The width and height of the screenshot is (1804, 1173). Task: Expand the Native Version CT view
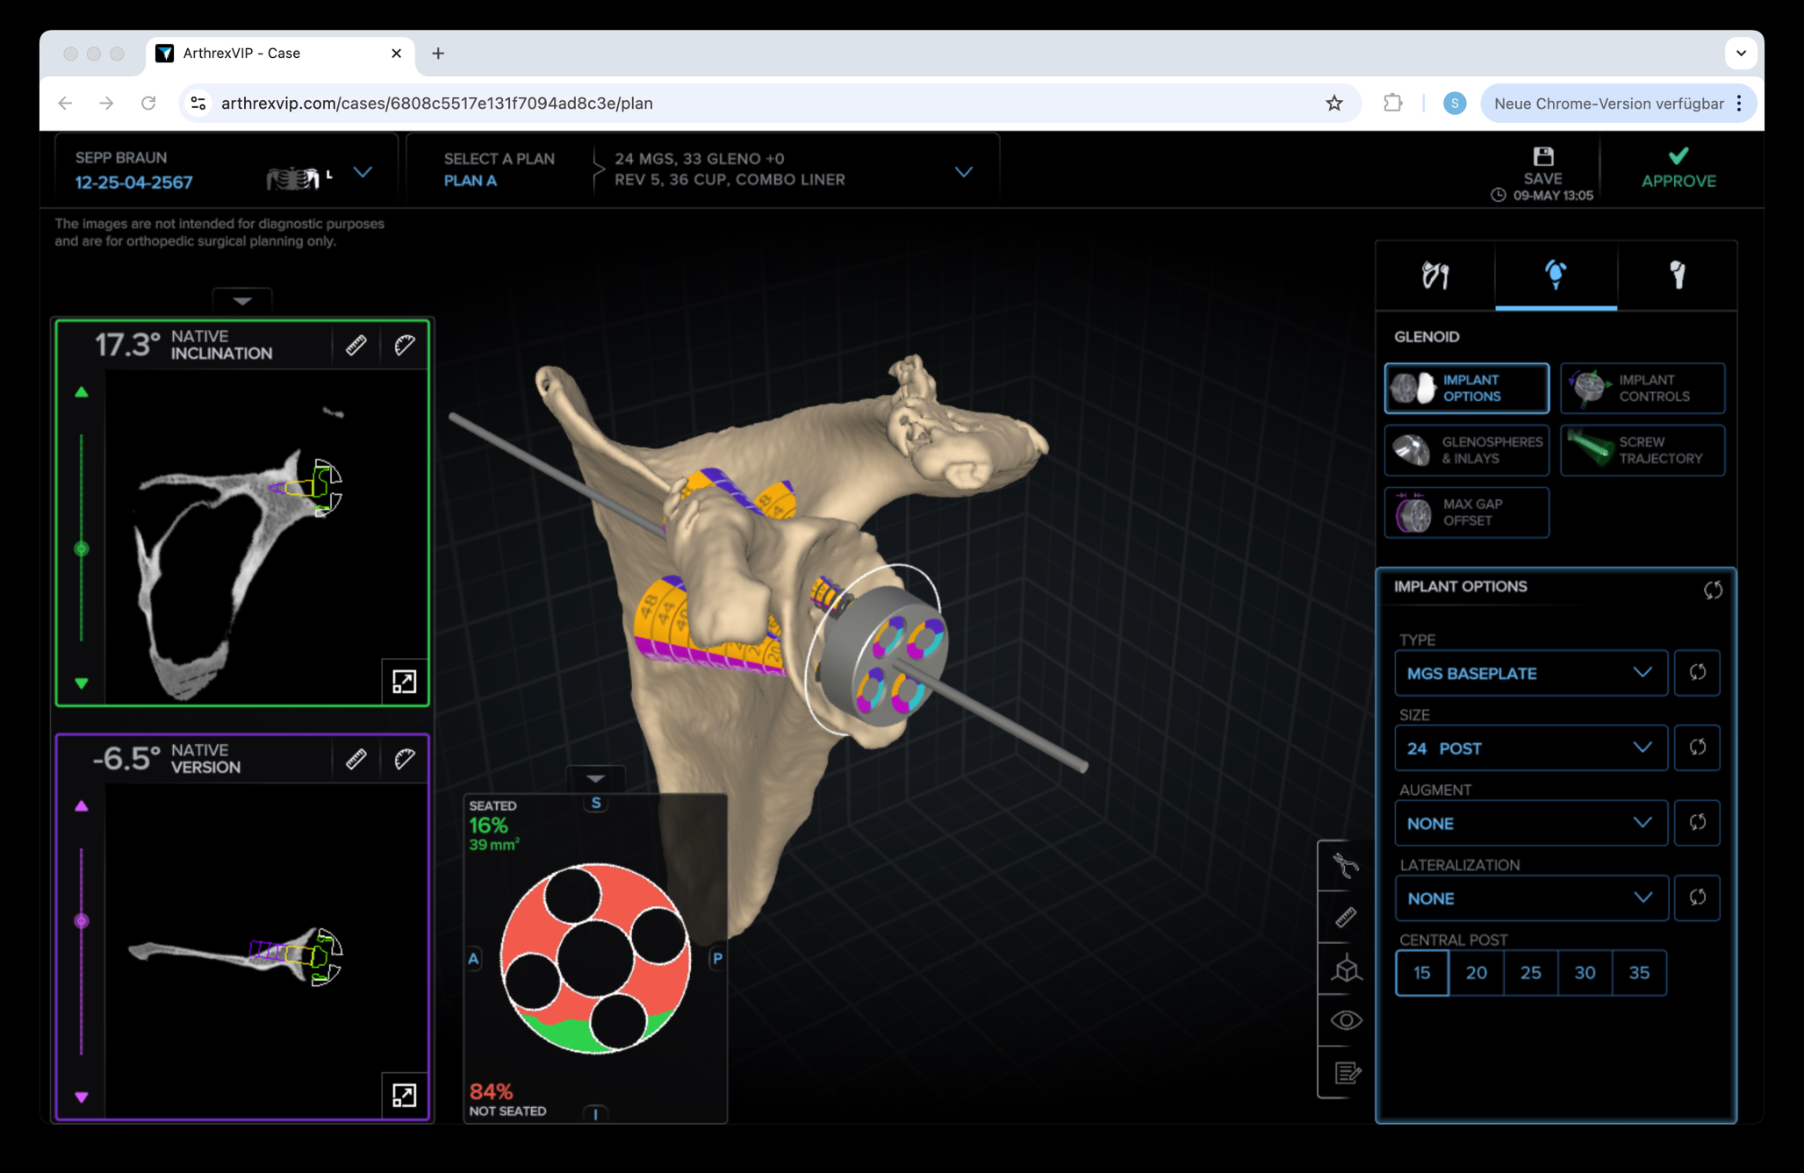tap(405, 1096)
